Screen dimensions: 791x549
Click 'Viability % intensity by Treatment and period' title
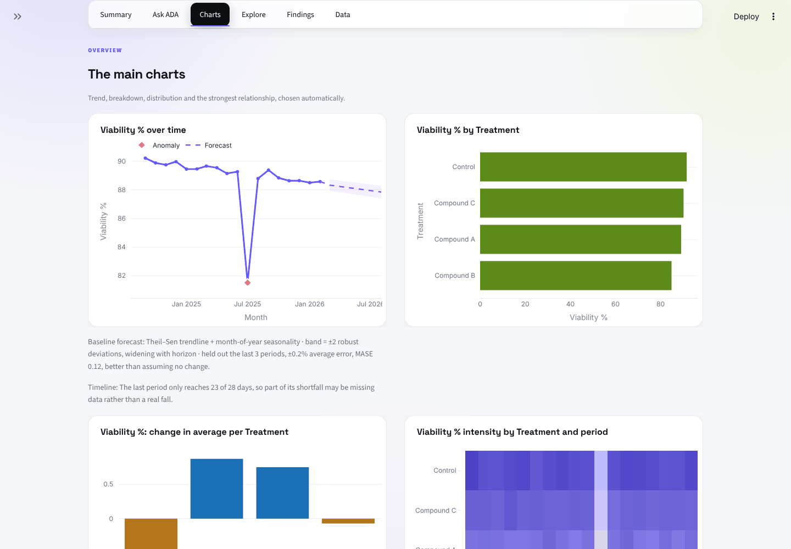point(513,432)
